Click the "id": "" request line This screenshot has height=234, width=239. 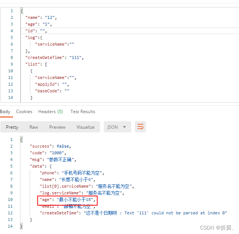[36, 31]
